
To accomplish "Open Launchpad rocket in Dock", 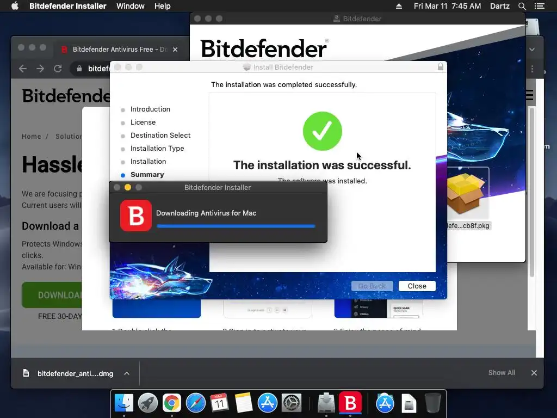I will click(x=148, y=403).
